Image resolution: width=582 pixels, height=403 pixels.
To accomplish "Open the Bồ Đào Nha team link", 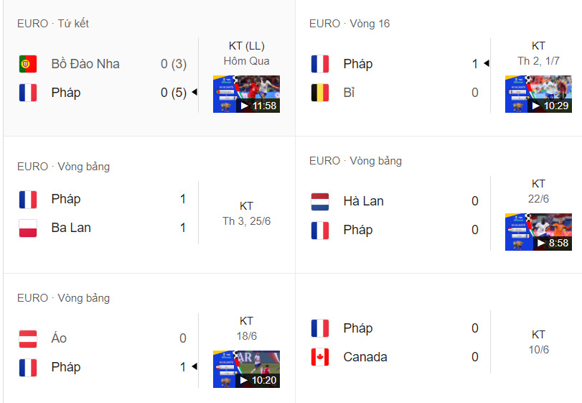I will [85, 64].
